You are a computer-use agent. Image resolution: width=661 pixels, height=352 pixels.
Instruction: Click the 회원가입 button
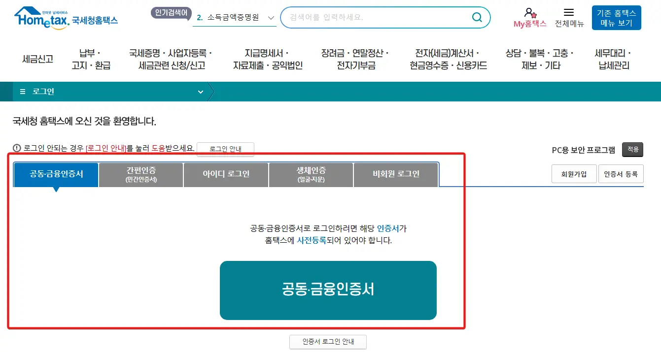pos(573,173)
